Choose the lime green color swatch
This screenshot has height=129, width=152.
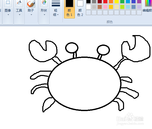122,7
